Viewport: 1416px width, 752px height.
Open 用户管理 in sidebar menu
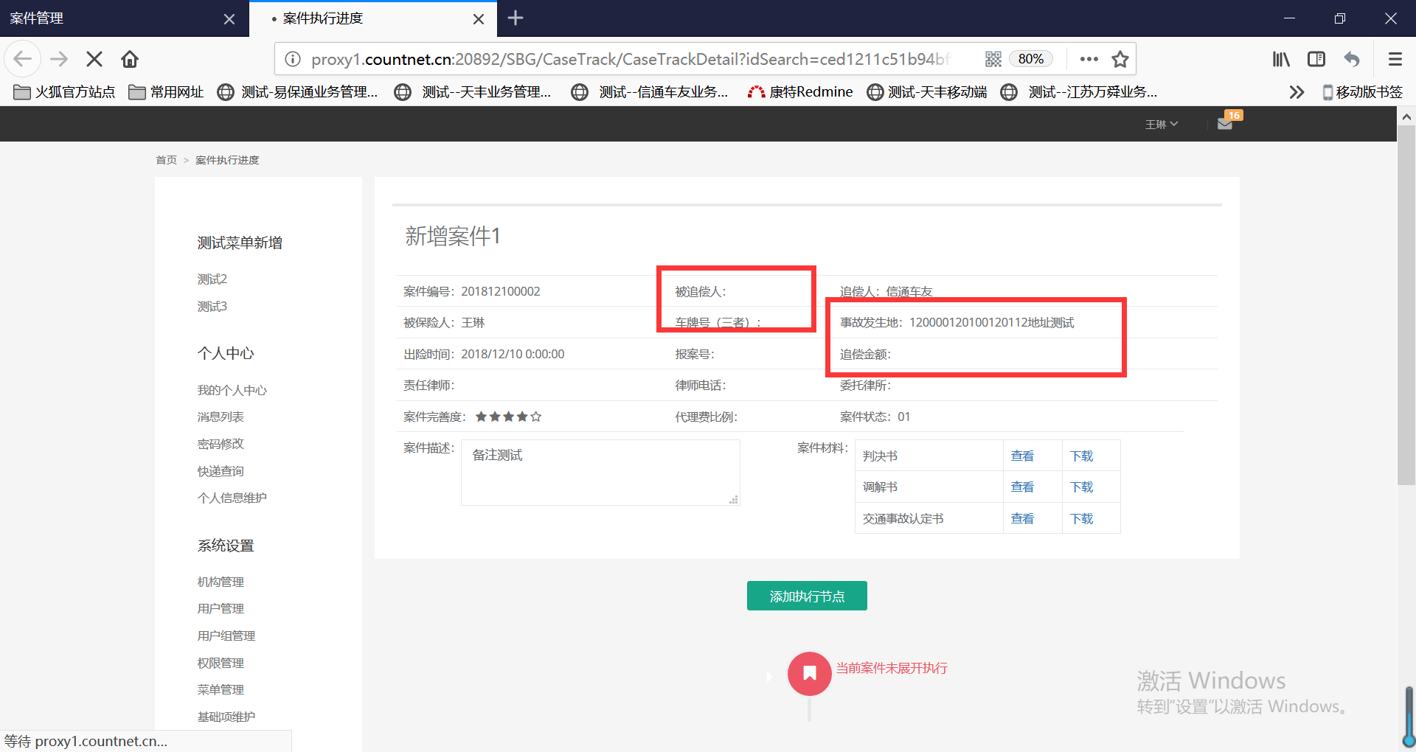221,608
